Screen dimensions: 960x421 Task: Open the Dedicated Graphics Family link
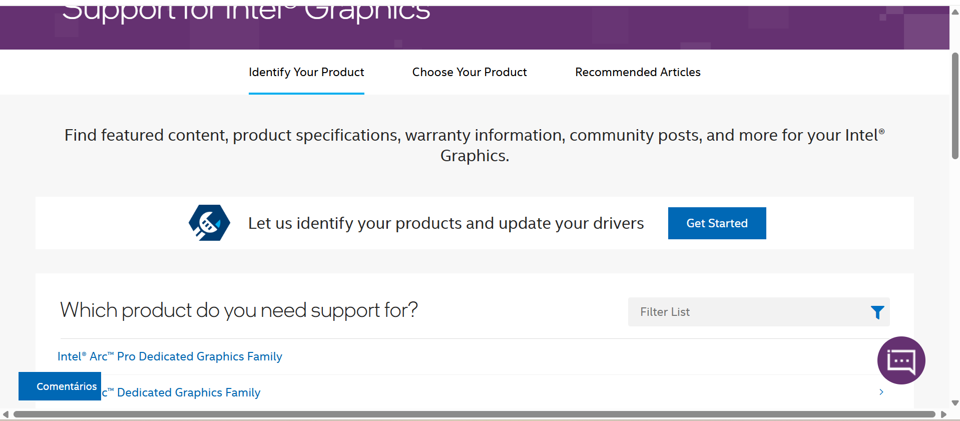click(x=181, y=392)
